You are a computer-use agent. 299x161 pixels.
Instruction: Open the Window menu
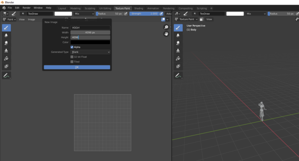click(x=38, y=8)
